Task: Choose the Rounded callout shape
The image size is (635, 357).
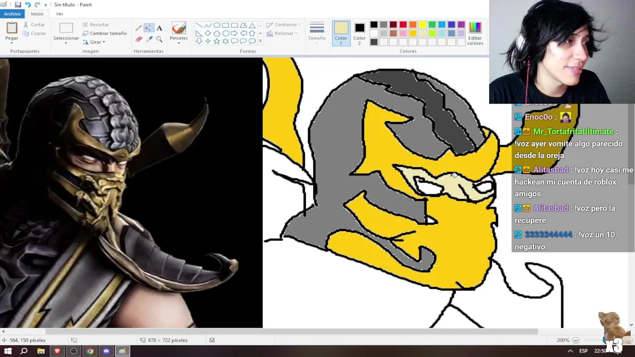Action: [235, 41]
